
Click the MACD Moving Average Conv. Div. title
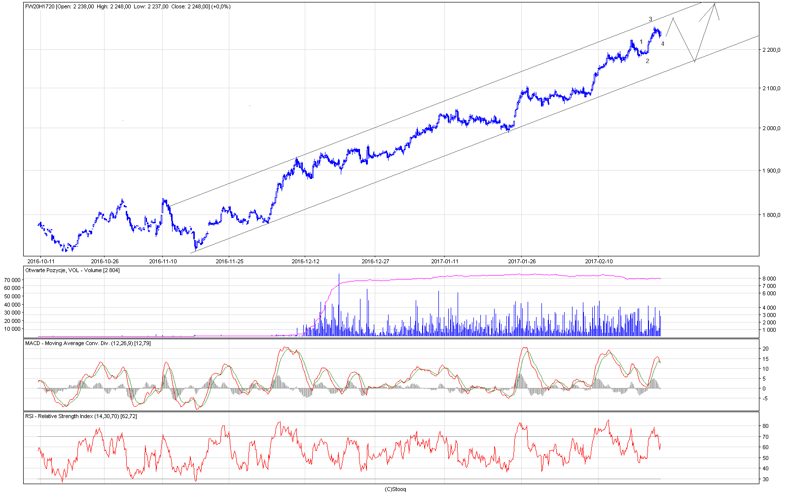tap(88, 343)
